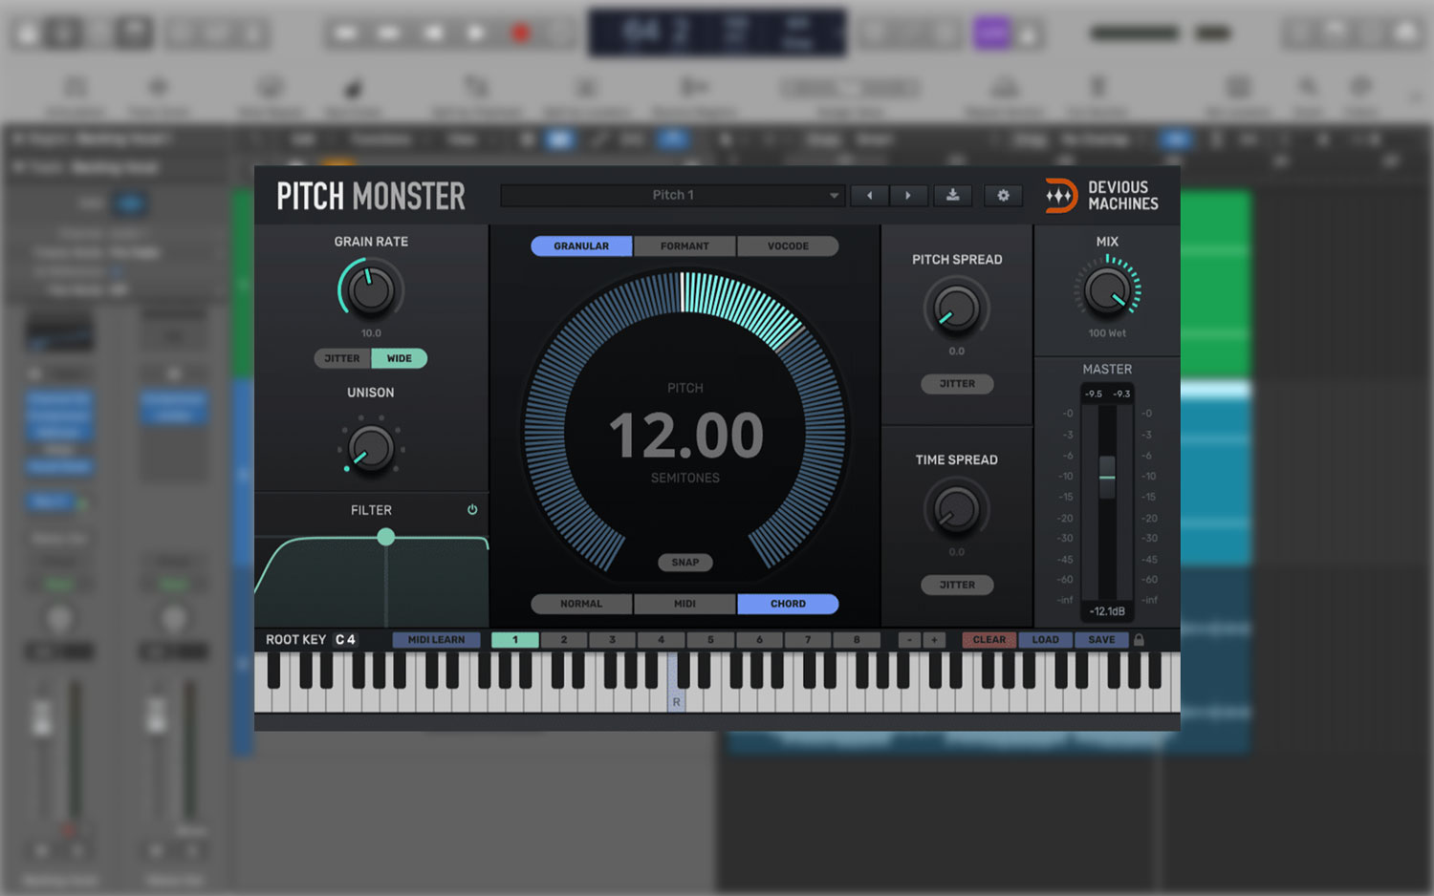Click the minus button beside chord slots

click(x=910, y=640)
